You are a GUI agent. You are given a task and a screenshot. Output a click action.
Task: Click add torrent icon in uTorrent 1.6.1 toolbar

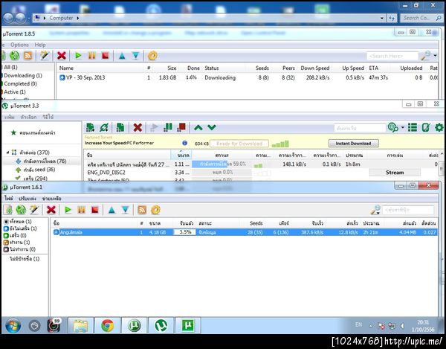8,210
